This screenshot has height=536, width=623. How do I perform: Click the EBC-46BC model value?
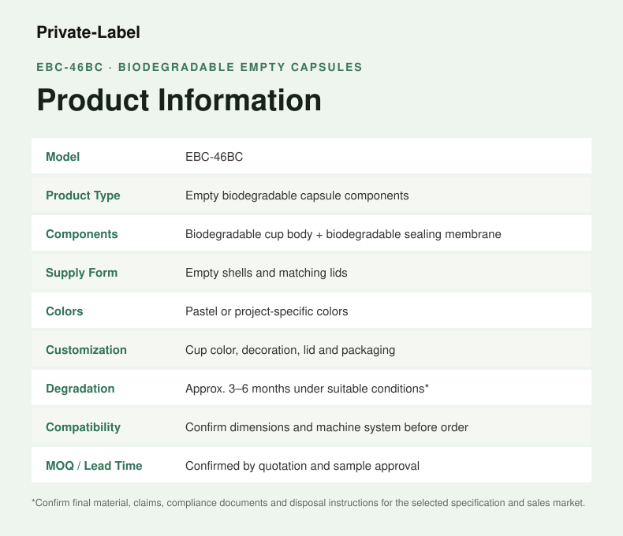[x=215, y=157]
